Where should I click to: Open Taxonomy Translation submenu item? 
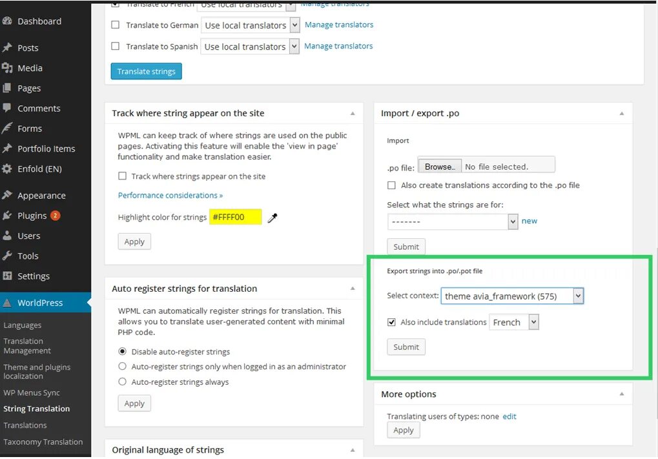43,442
